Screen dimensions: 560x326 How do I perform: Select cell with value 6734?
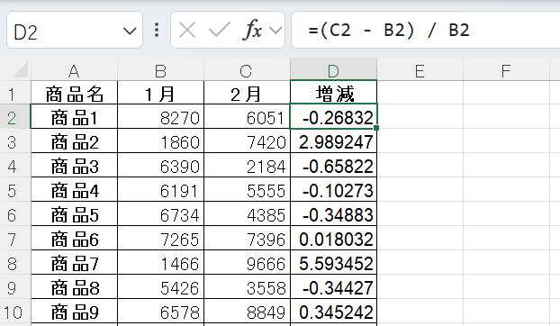click(x=161, y=214)
